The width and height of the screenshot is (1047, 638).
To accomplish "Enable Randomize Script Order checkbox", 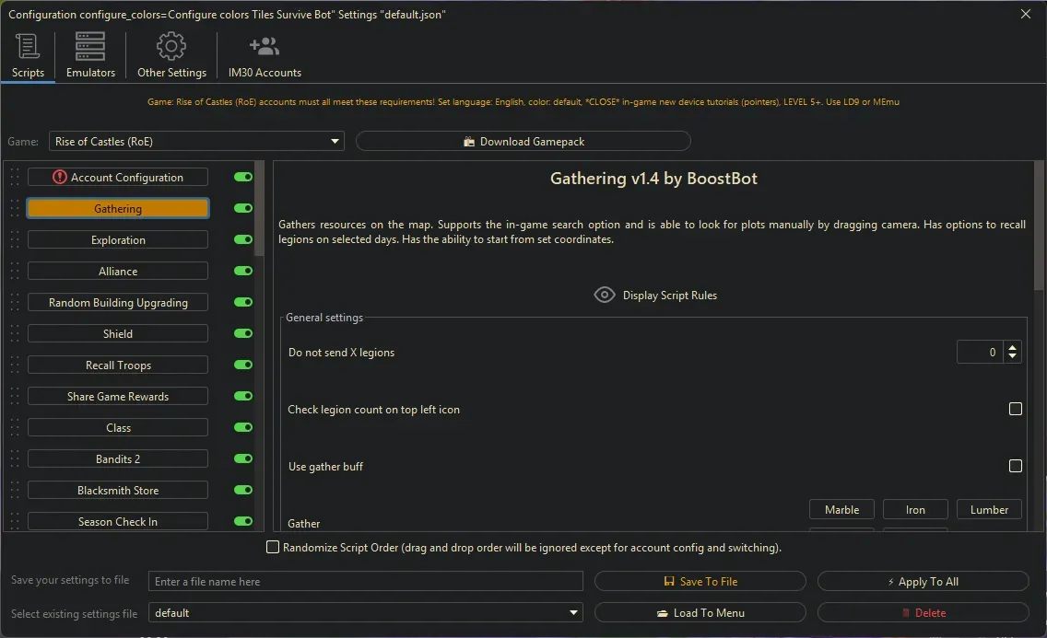I will point(273,548).
